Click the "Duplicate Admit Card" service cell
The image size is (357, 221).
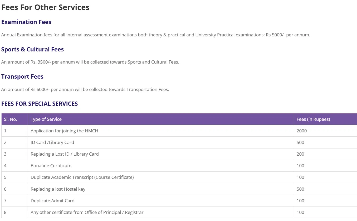[x=52, y=201]
